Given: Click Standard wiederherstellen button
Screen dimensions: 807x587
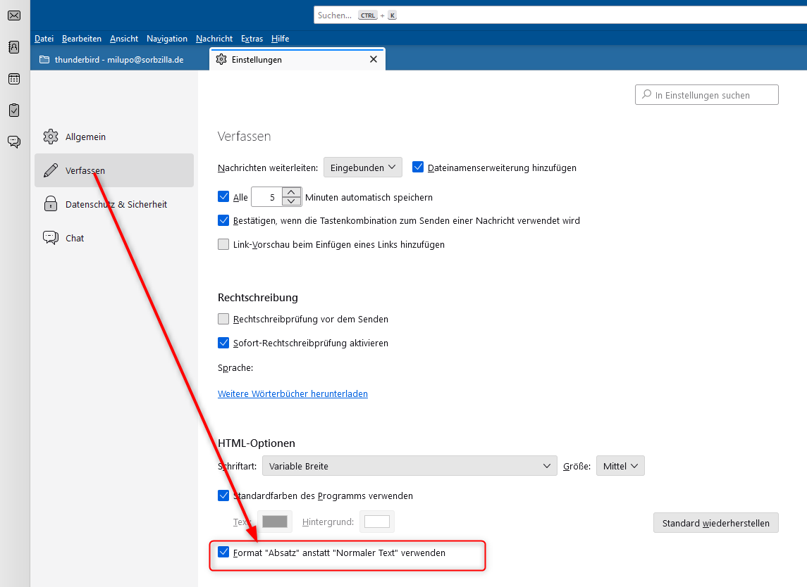Looking at the screenshot, I should [x=715, y=523].
